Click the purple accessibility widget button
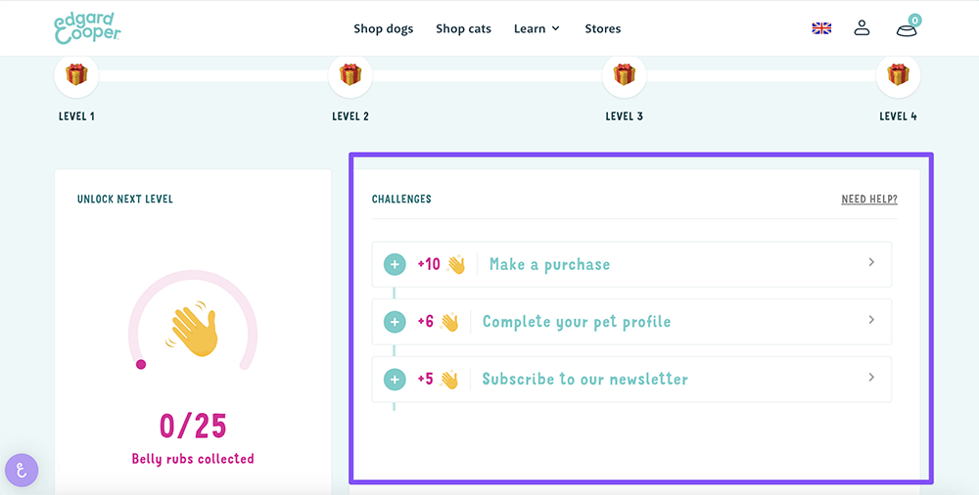 [x=22, y=470]
